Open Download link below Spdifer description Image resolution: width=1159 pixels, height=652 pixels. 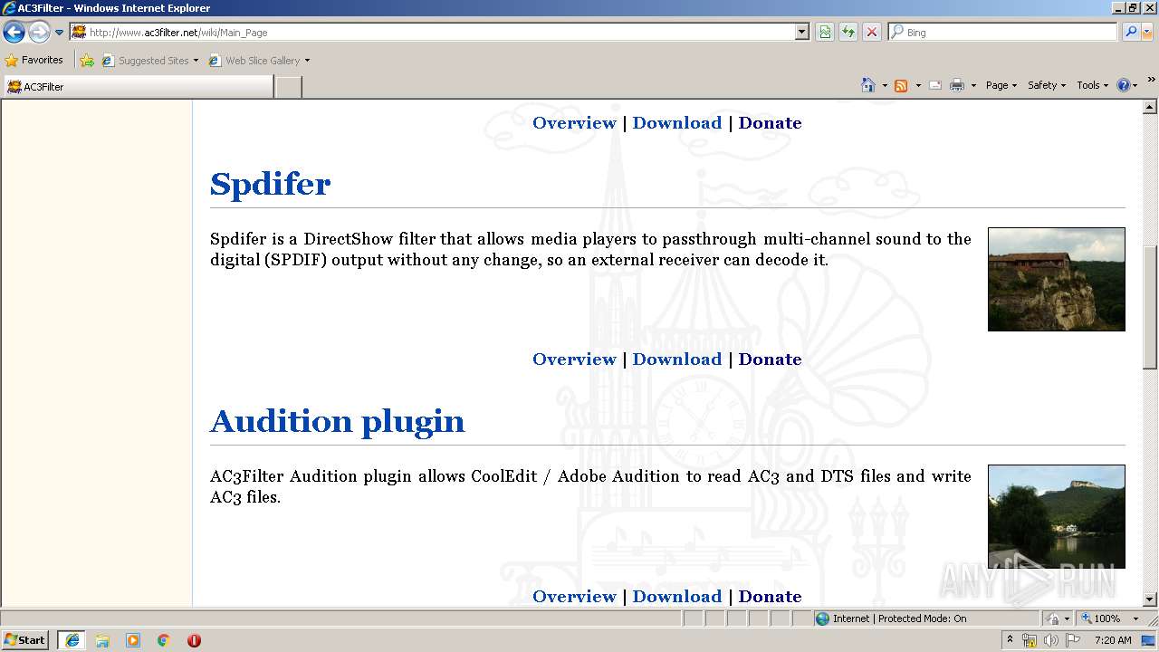(x=677, y=360)
